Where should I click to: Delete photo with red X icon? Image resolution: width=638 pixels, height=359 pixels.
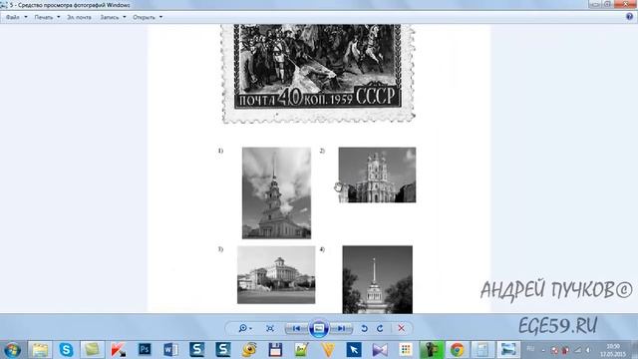[x=401, y=328]
